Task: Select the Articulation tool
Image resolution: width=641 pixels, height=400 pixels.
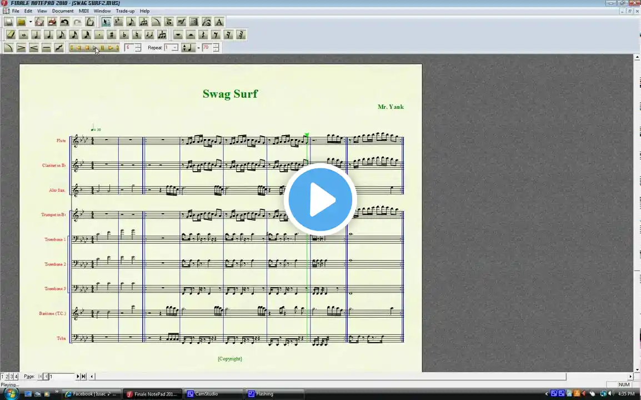Action: [x=169, y=22]
